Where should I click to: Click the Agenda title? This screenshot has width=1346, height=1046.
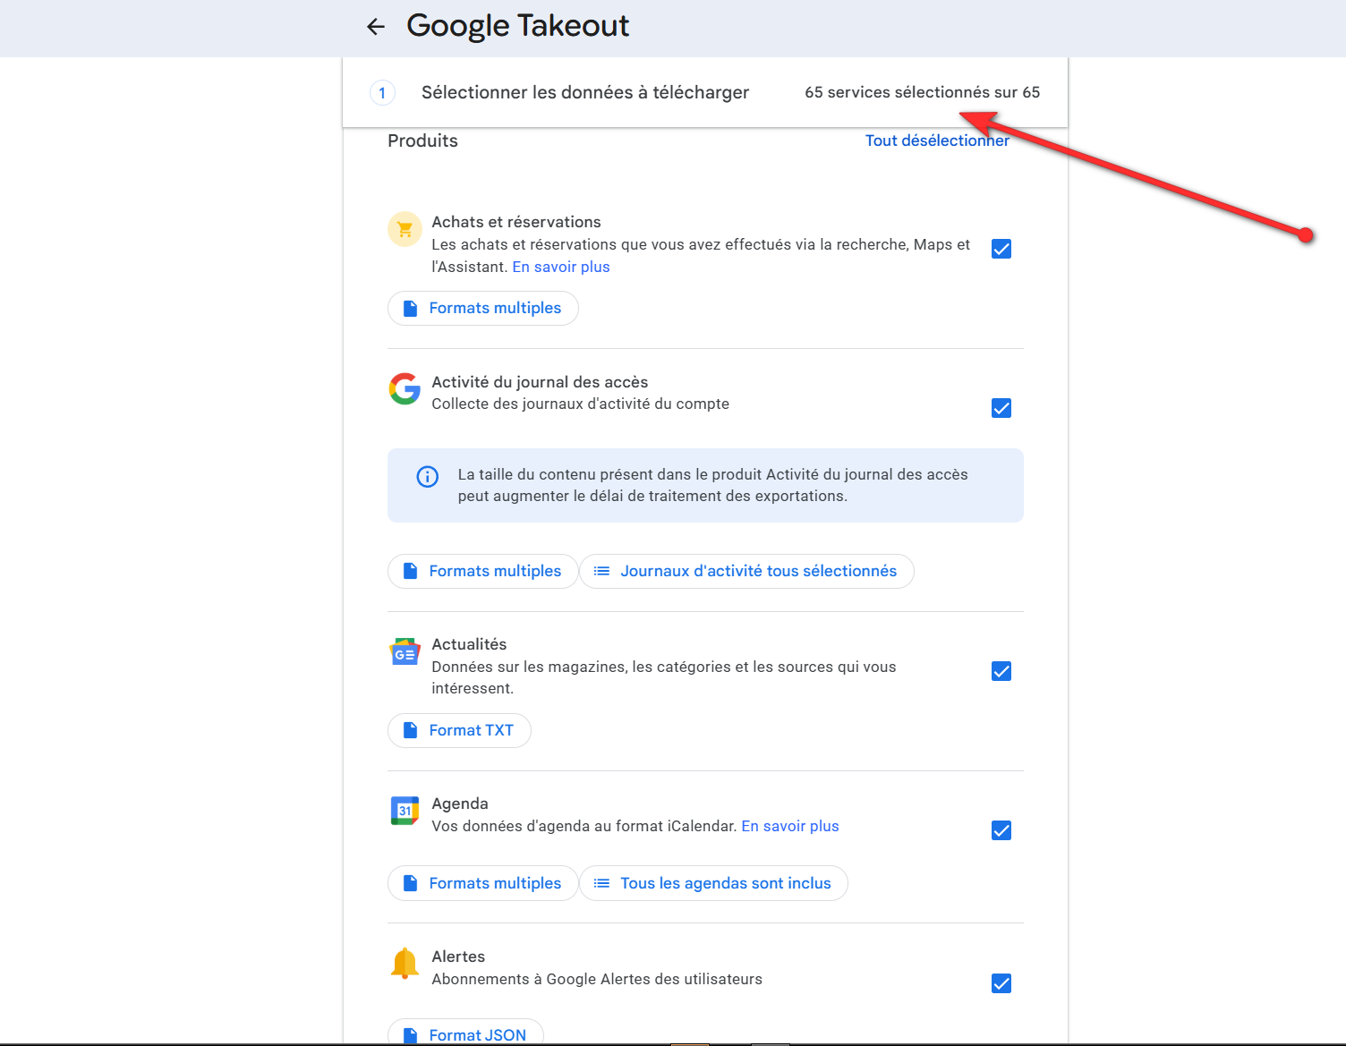(460, 804)
